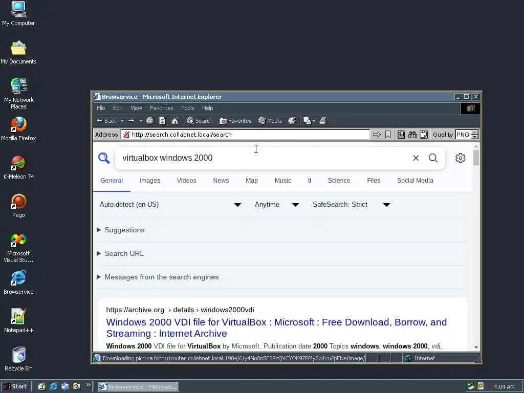Image resolution: width=524 pixels, height=393 pixels.
Task: Print the page with the printer icon
Action: point(323,121)
